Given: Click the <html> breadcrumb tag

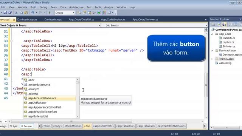Looking at the screenshot, I should tap(46, 126).
